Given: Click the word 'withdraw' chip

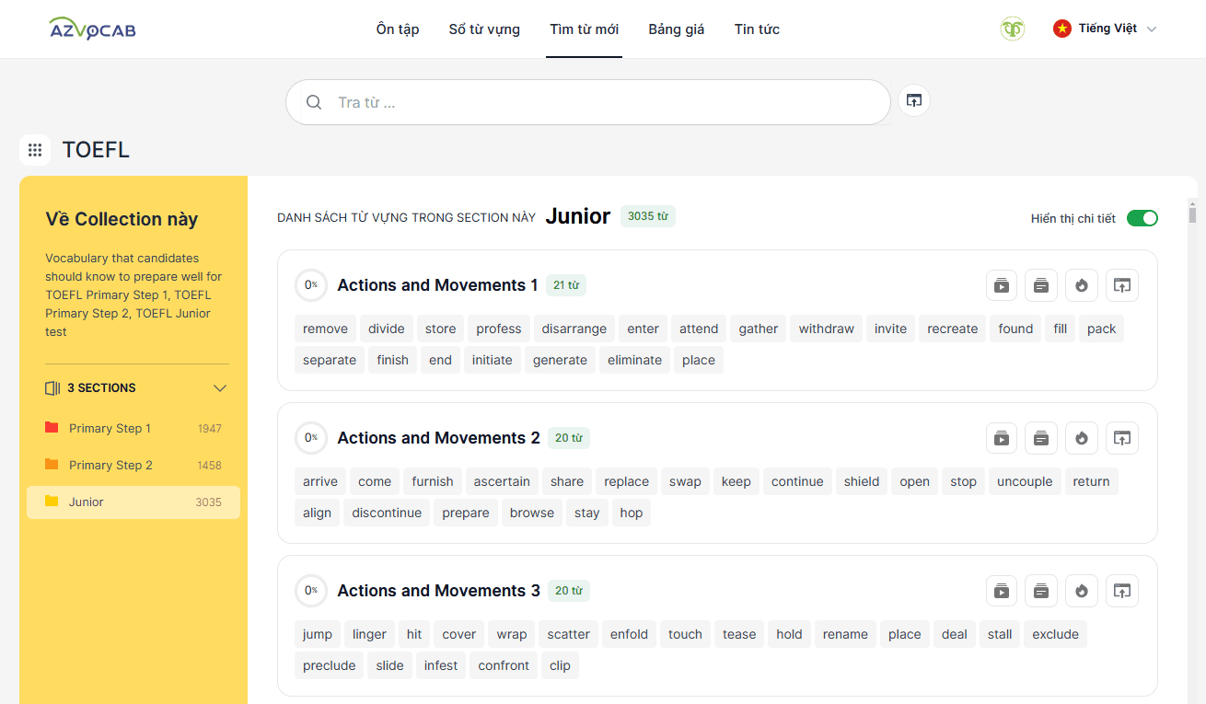Looking at the screenshot, I should click(x=826, y=329).
